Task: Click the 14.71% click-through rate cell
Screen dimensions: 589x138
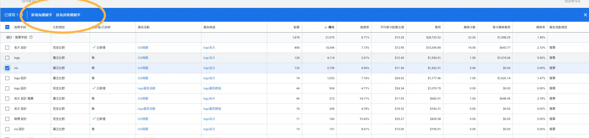Action: pyautogui.click(x=364, y=99)
